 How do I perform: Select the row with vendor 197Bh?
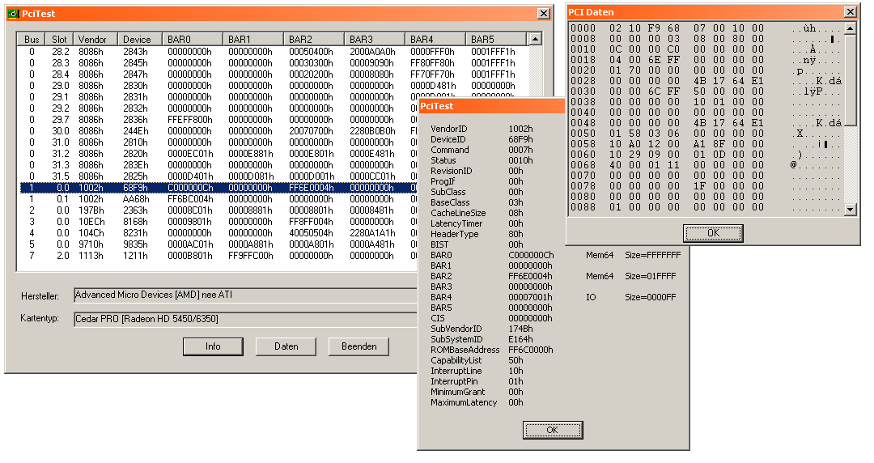click(x=218, y=210)
